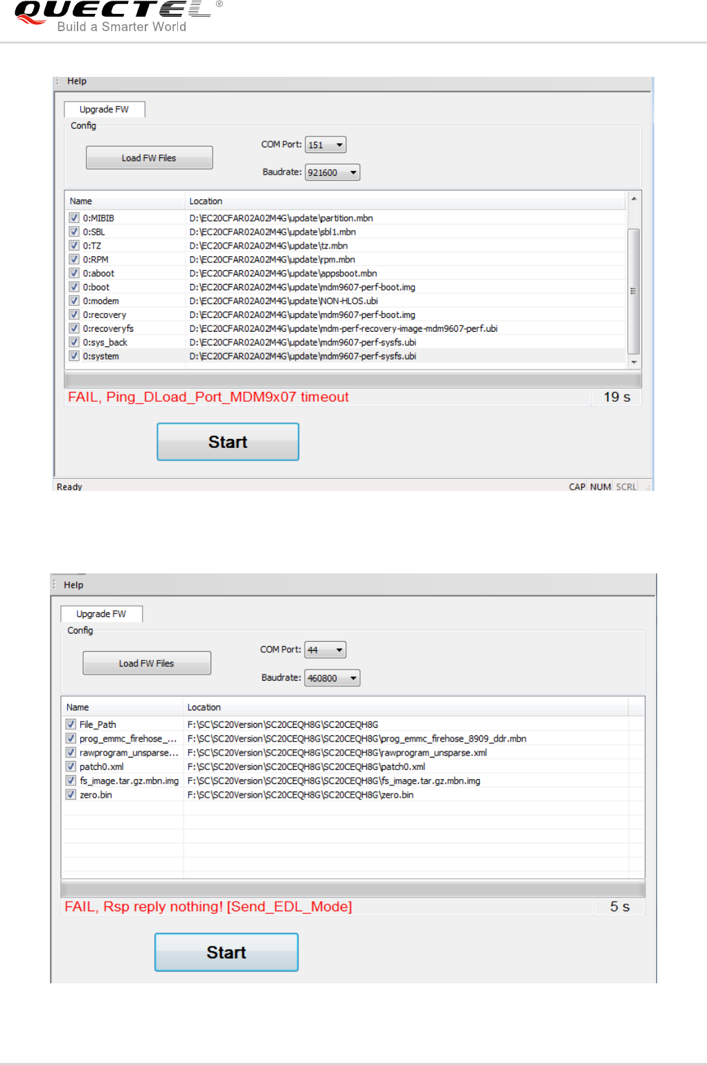Click Load FW Files in upper window
Screen dimensions: 707x1065
pyautogui.click(x=149, y=158)
